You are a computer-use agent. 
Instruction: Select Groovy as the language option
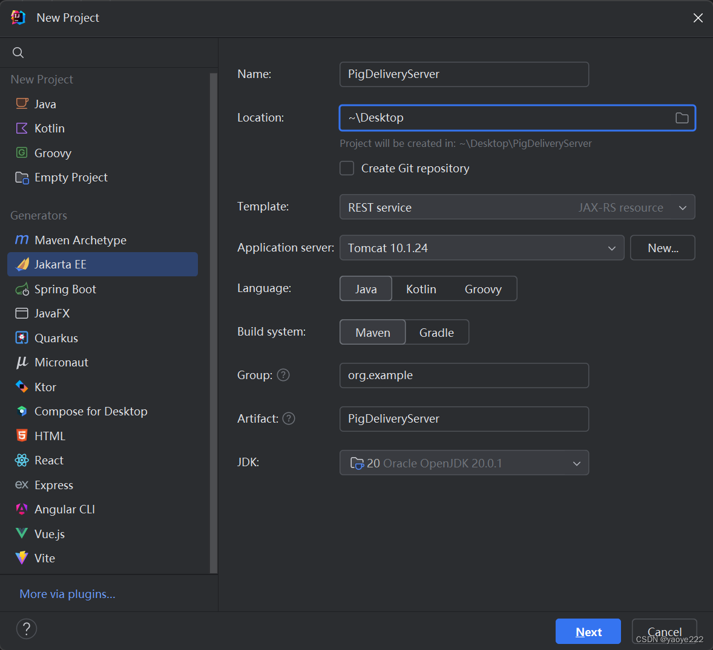pyautogui.click(x=483, y=289)
